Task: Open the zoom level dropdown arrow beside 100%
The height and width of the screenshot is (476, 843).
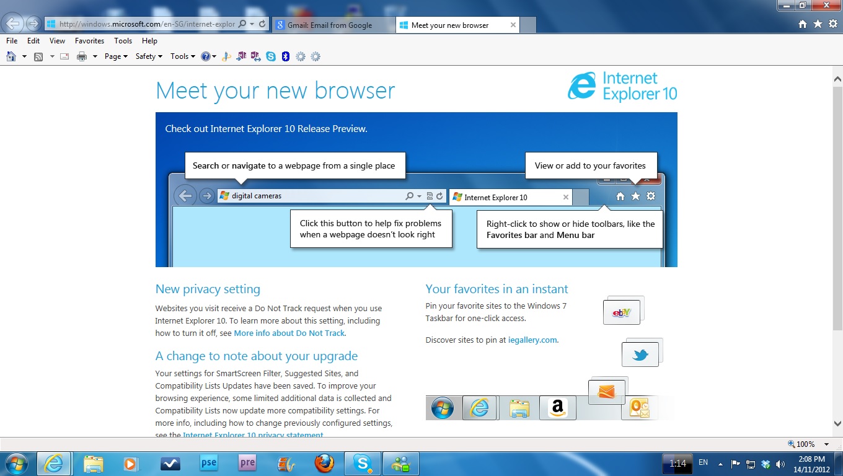Action: (x=826, y=444)
